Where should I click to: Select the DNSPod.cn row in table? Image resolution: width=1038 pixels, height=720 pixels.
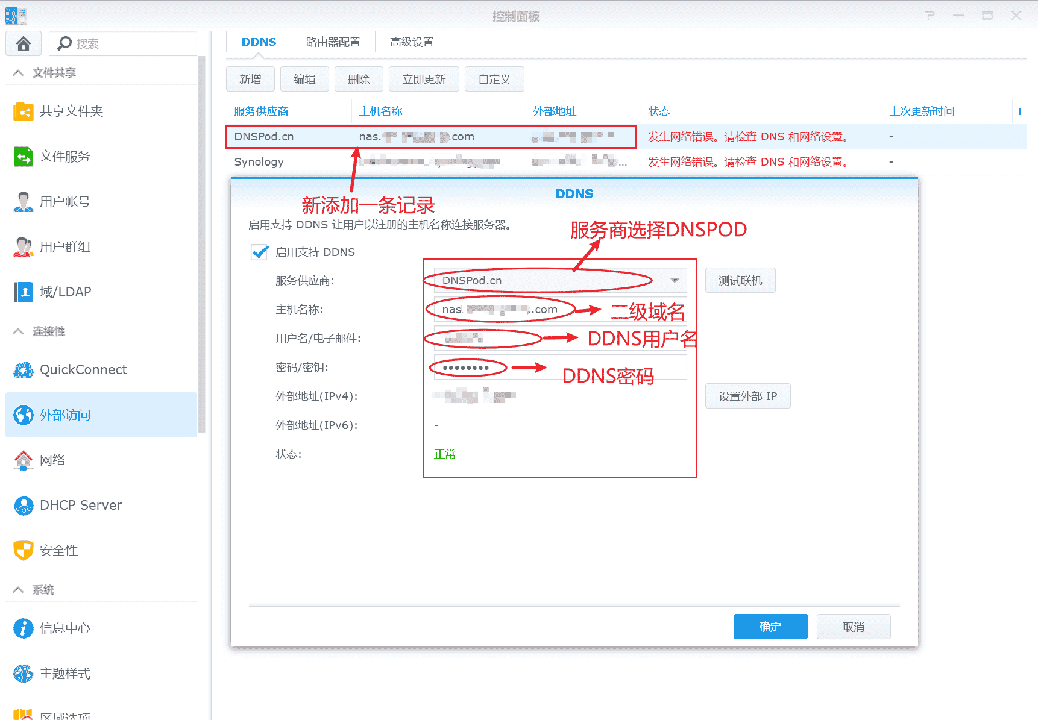click(626, 137)
